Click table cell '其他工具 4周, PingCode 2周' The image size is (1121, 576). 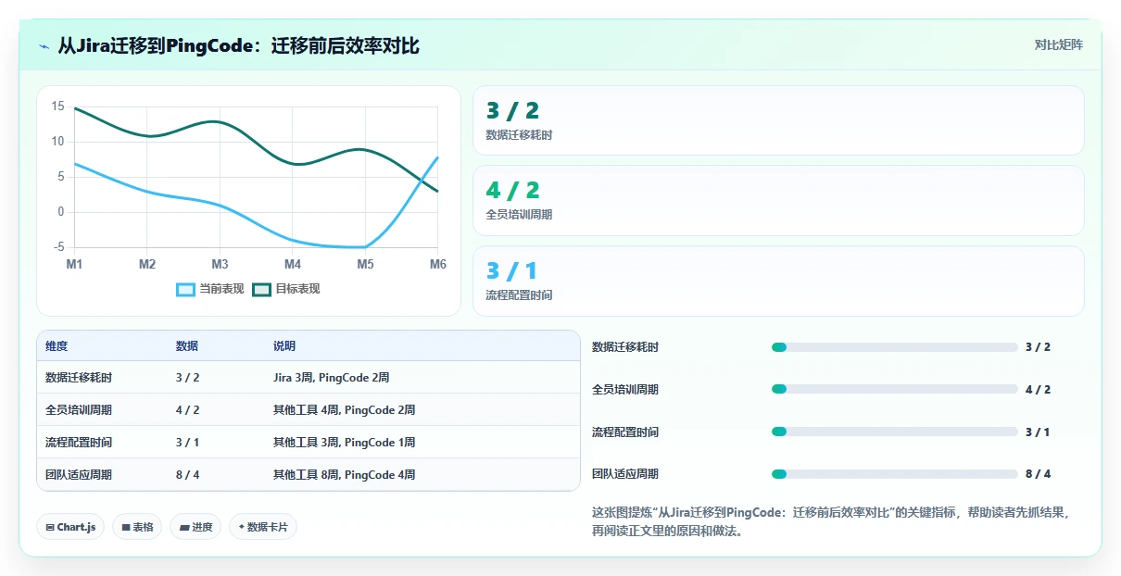tap(344, 410)
